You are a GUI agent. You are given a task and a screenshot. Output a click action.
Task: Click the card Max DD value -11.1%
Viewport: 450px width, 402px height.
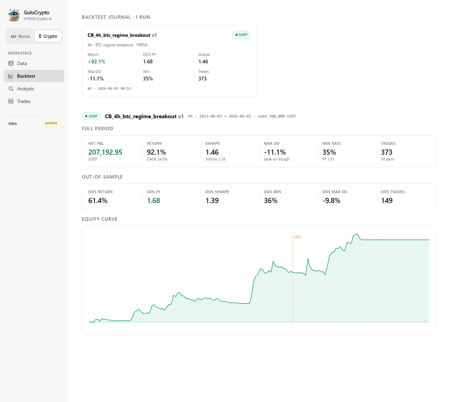95,79
